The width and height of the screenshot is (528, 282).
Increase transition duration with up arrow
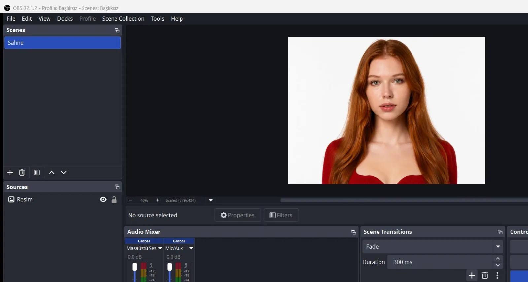(498, 259)
